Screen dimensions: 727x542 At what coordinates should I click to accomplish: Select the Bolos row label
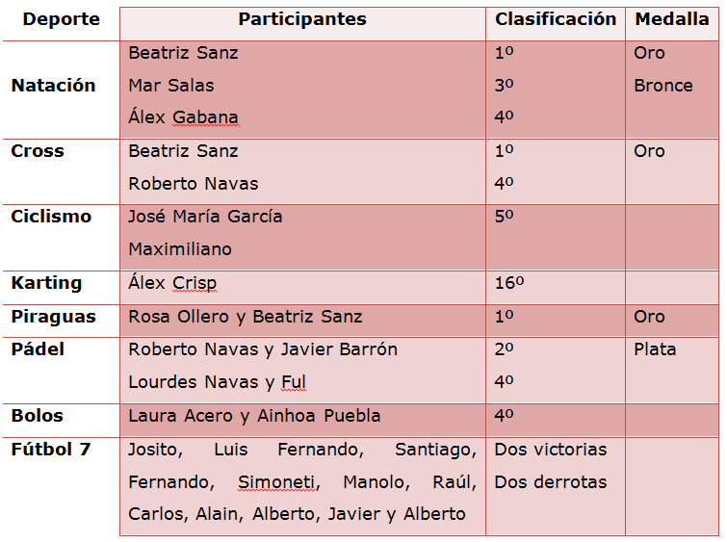pos(38,416)
